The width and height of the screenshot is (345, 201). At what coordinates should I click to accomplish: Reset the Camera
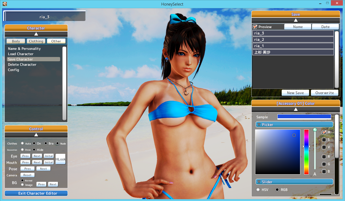pyautogui.click(x=28, y=175)
